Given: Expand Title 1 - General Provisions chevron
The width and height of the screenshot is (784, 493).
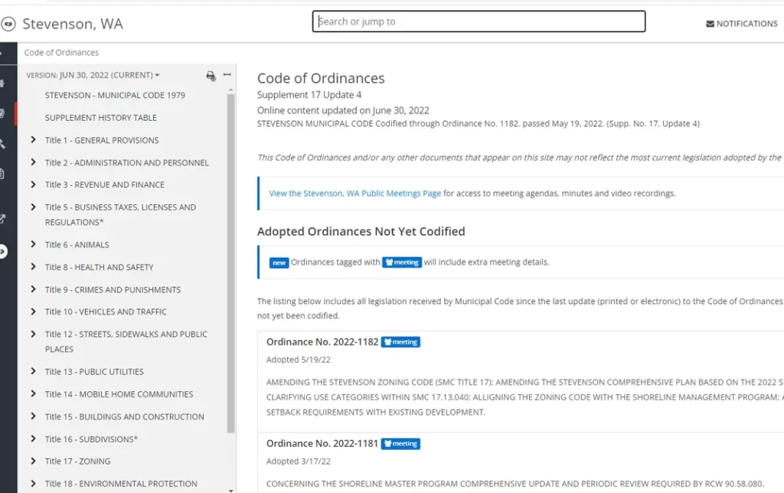Looking at the screenshot, I should tap(33, 140).
